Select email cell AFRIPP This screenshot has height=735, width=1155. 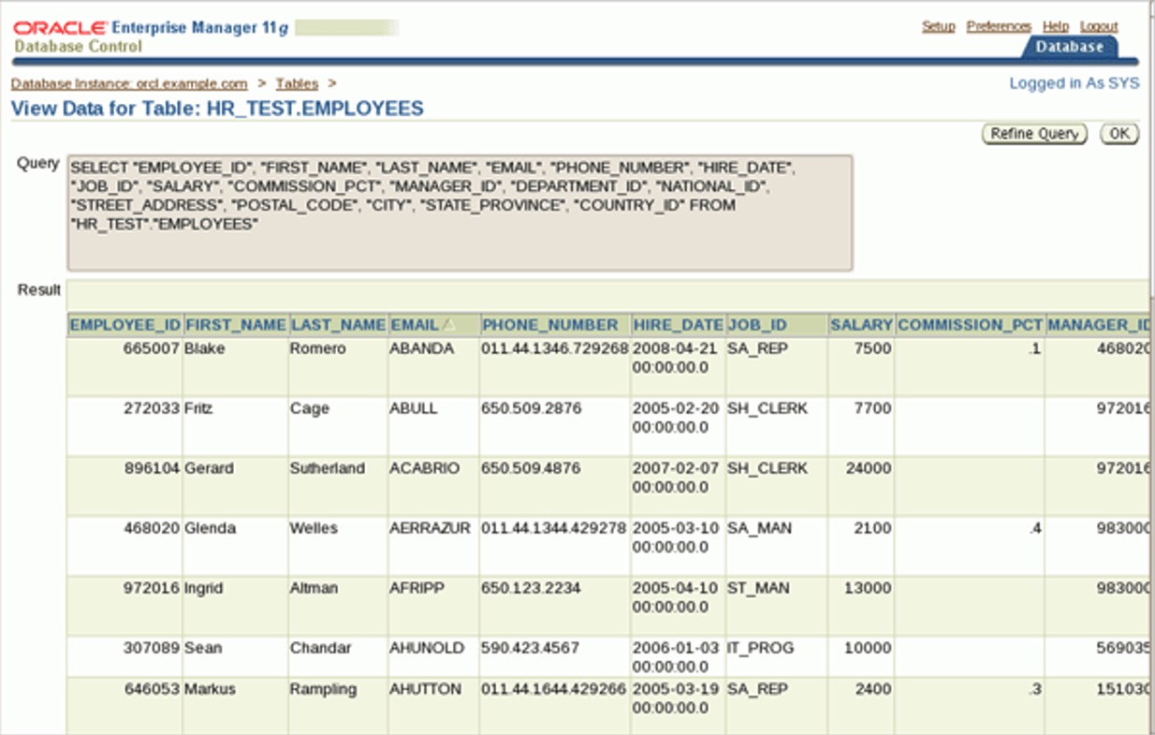point(417,588)
